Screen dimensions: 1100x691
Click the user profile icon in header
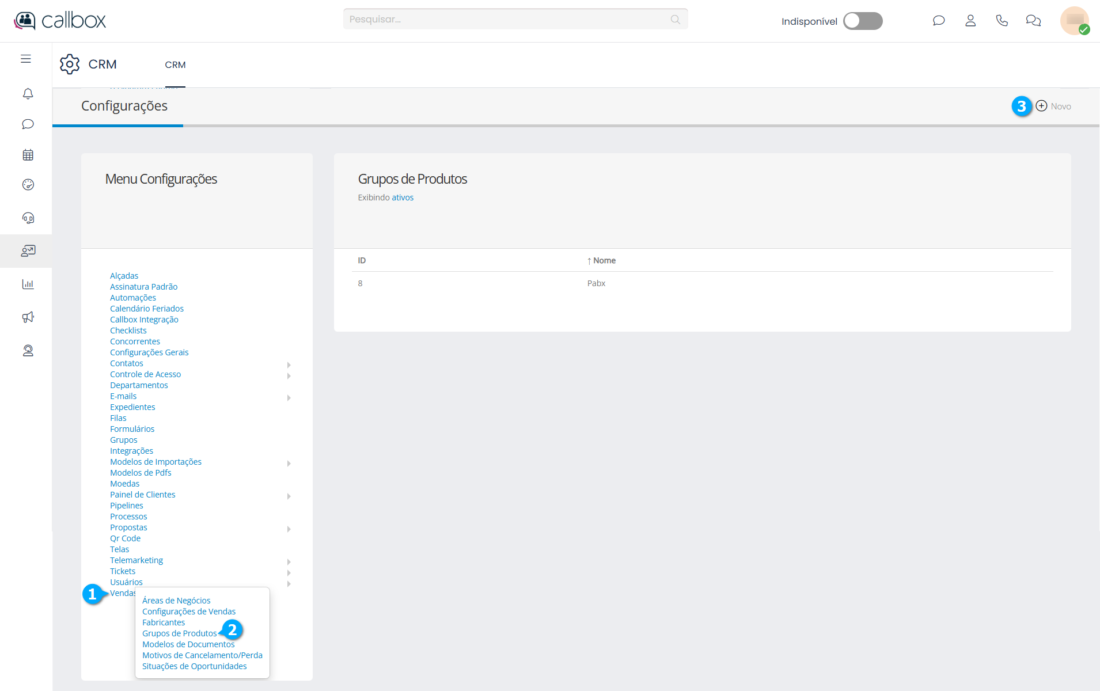[x=970, y=21]
